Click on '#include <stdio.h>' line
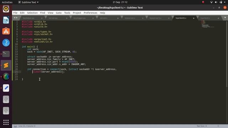 coord(34,22)
